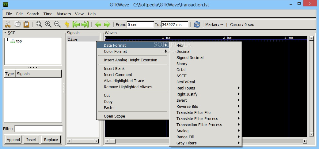Click the Type column header
This screenshot has width=319, height=149.
pos(9,74)
